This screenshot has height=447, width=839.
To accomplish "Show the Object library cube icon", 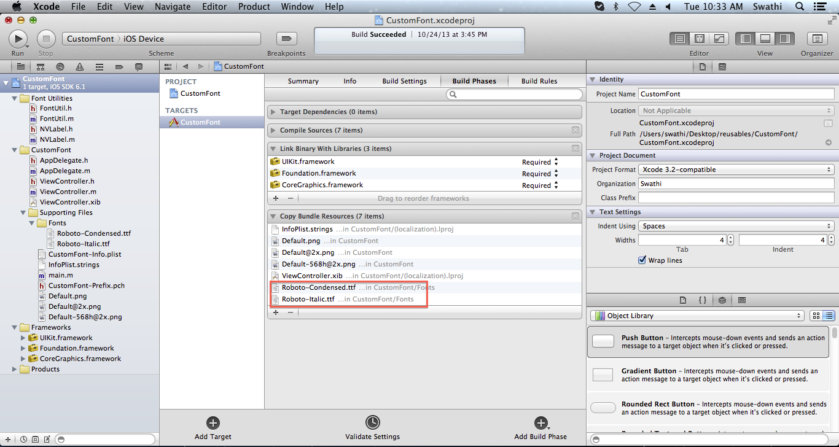I will tap(722, 300).
